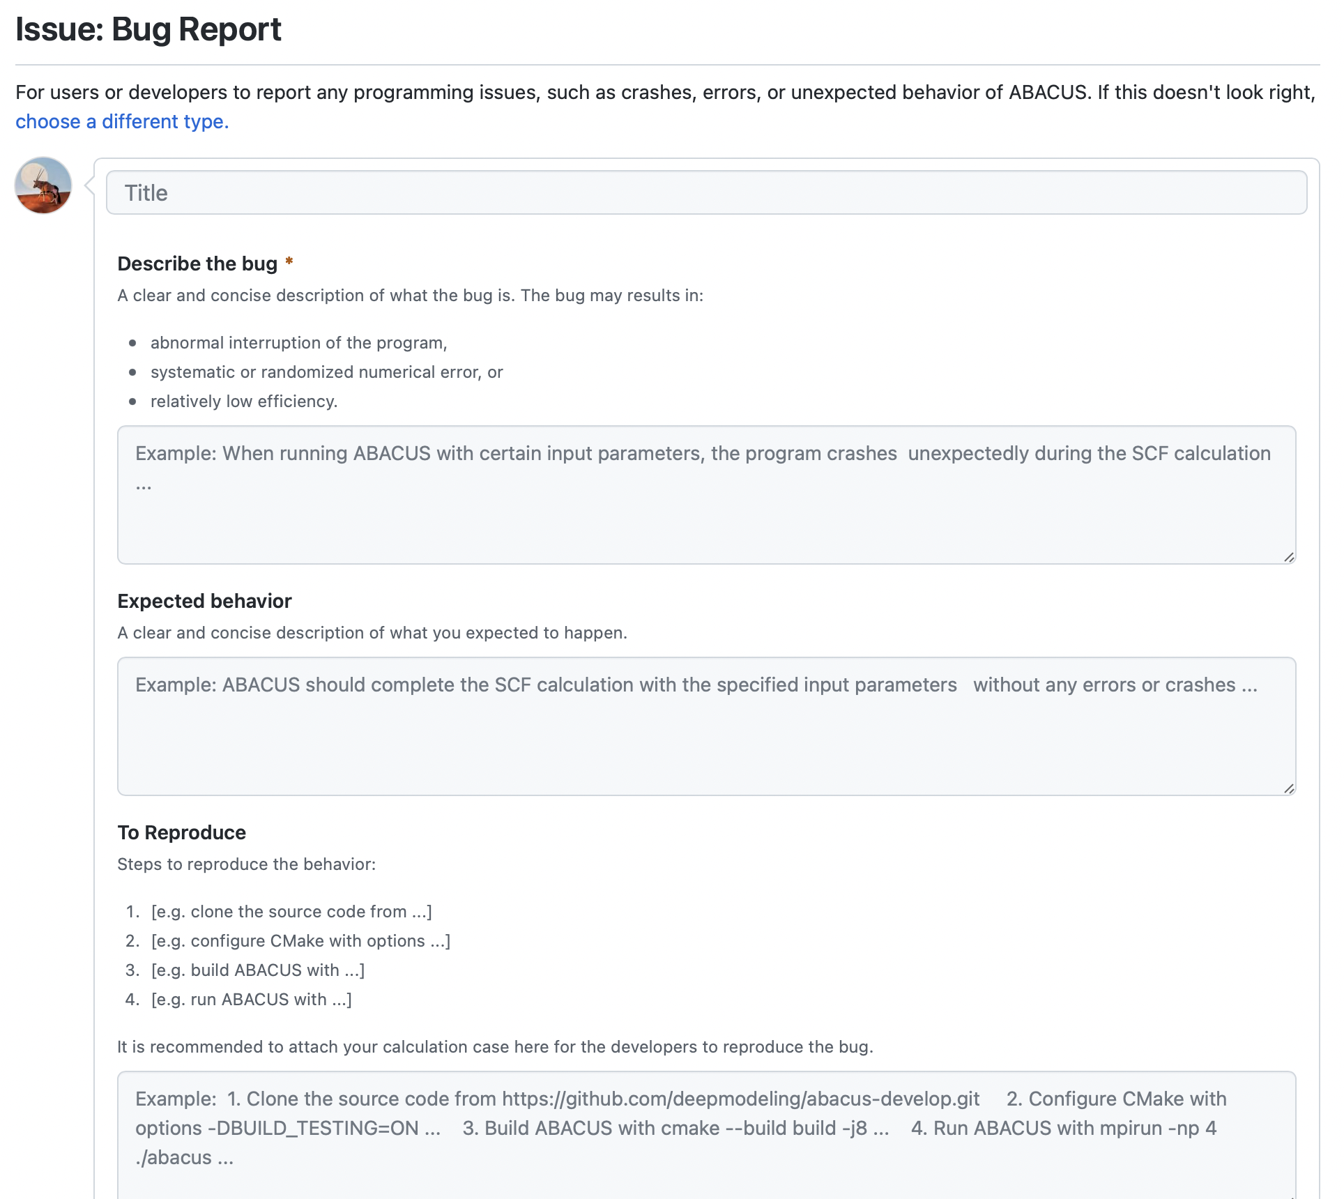This screenshot has height=1199, width=1344.
Task: Click step 4 "run ABACUS with" text
Action: pyautogui.click(x=251, y=1000)
